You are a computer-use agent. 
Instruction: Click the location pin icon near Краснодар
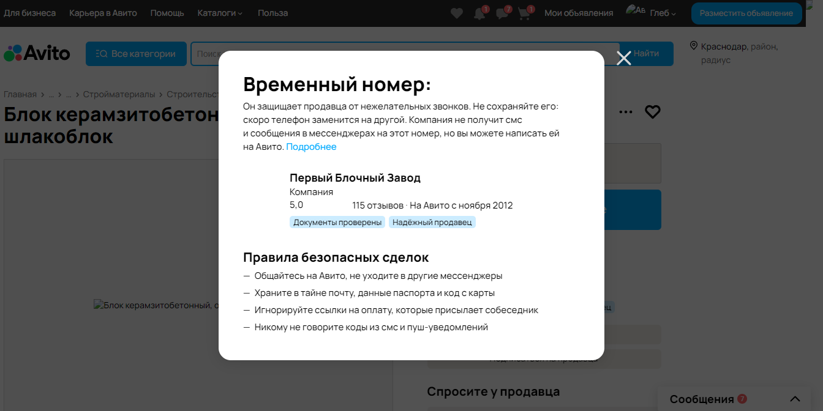pyautogui.click(x=694, y=46)
